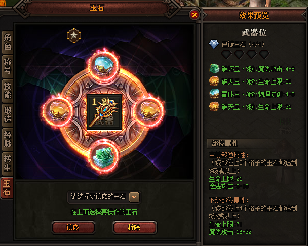Click the green 破坏玉 icon in preview list

coord(214,68)
